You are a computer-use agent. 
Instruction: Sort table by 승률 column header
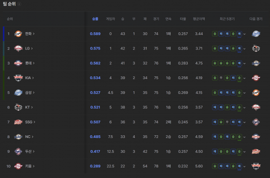pyautogui.click(x=95, y=19)
